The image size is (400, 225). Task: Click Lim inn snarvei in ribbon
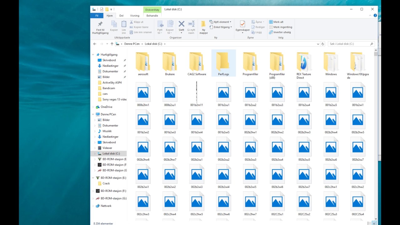coord(140,32)
